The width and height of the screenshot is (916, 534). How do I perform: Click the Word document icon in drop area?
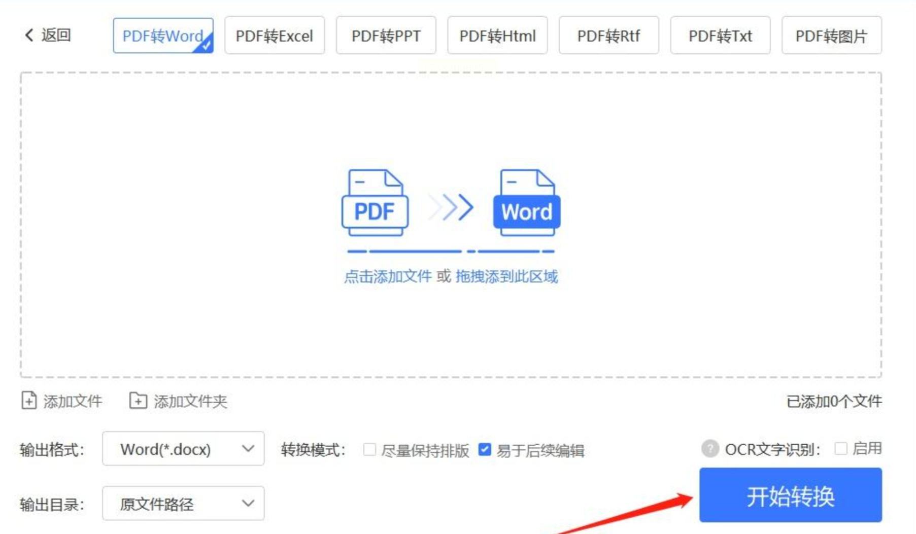coord(527,202)
